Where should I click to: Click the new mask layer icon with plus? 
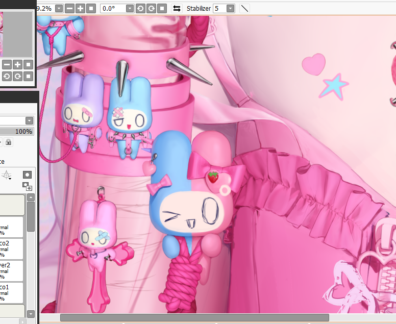coord(27,186)
